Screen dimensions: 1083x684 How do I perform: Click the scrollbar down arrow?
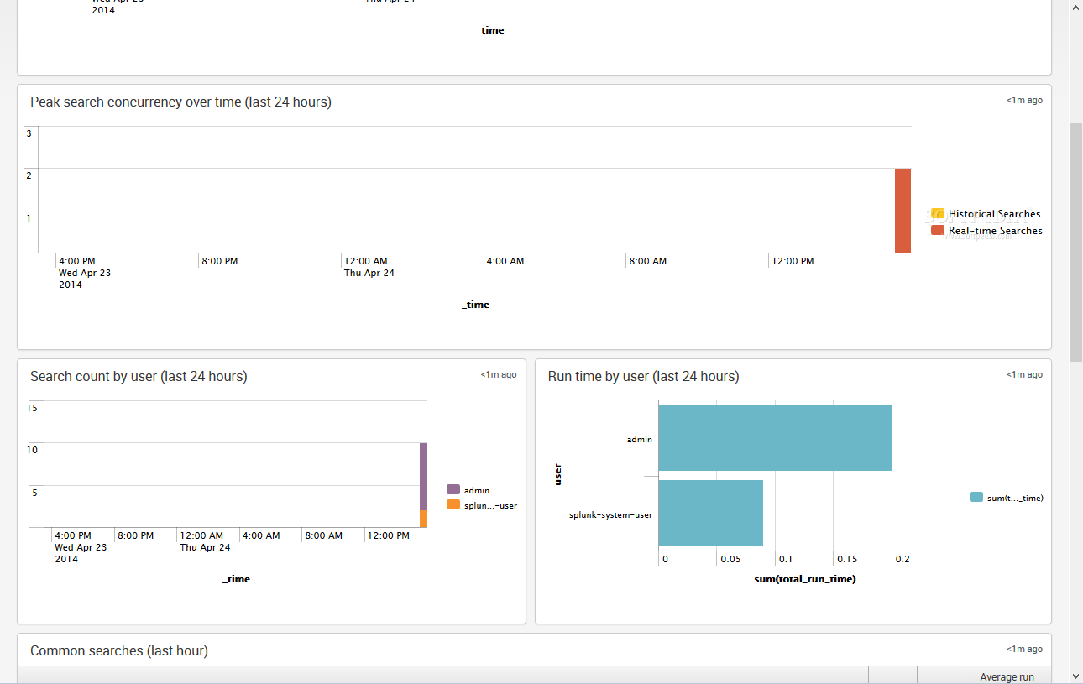click(1075, 676)
